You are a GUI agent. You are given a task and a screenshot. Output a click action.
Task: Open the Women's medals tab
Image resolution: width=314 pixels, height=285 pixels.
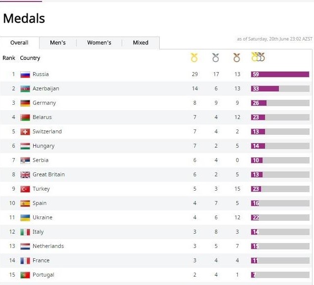(x=99, y=43)
